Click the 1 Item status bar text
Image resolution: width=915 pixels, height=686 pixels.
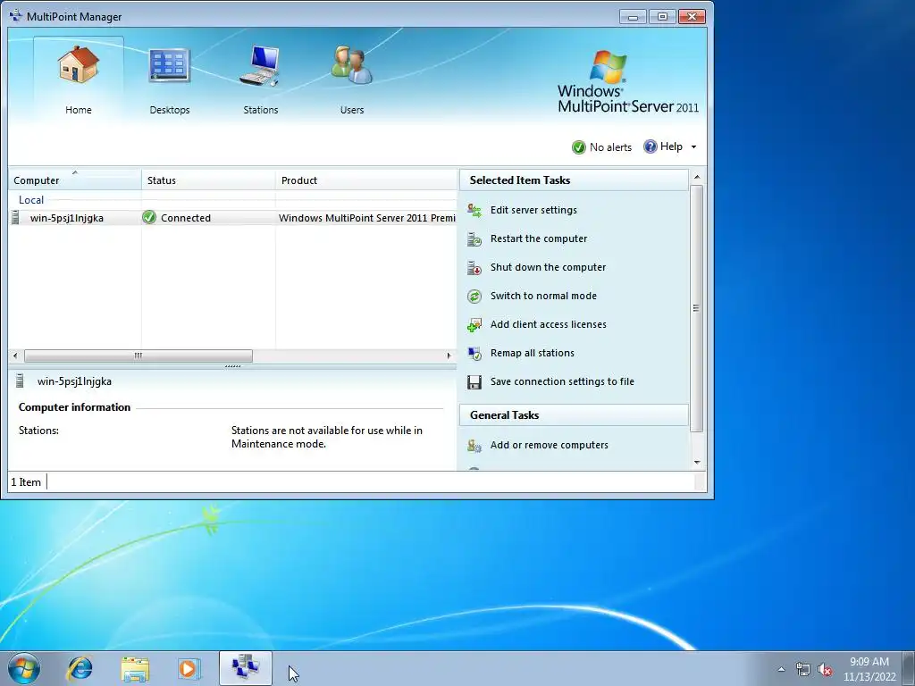[26, 481]
